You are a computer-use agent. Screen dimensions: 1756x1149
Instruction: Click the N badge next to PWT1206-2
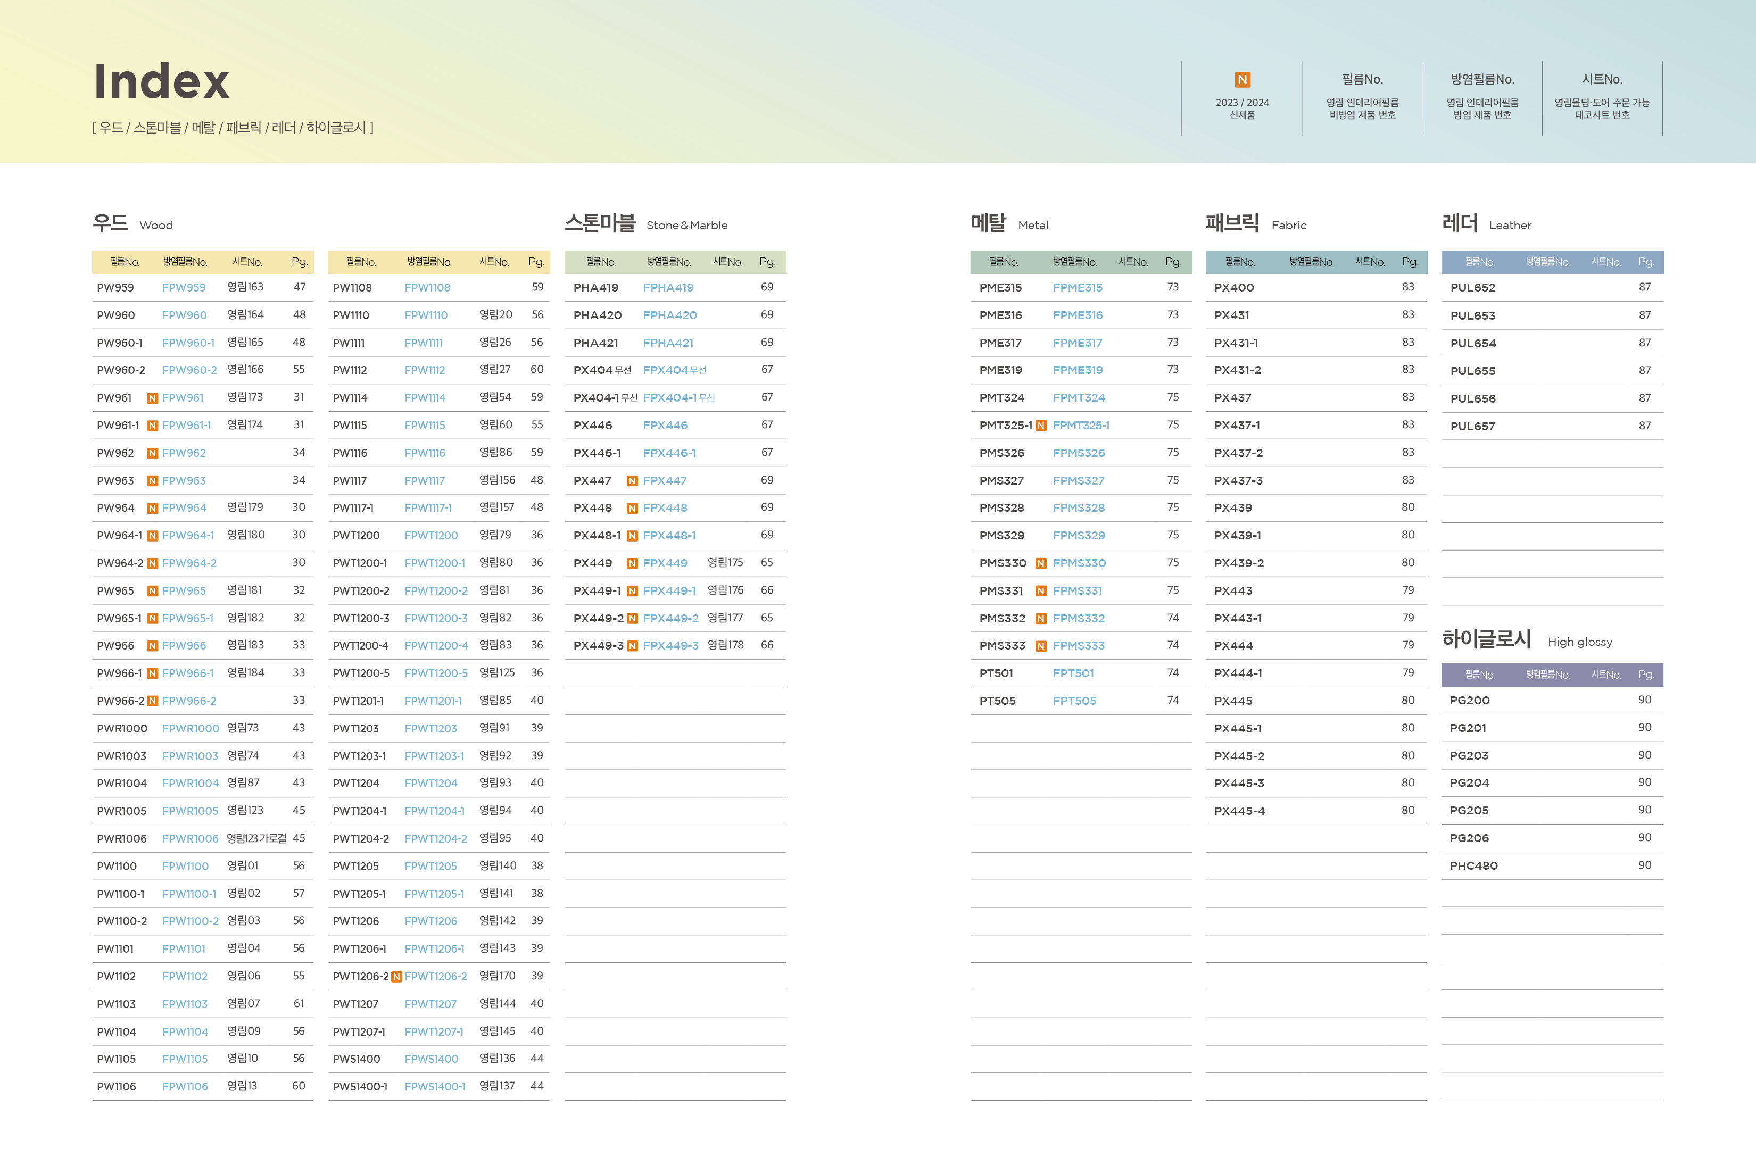click(x=396, y=977)
